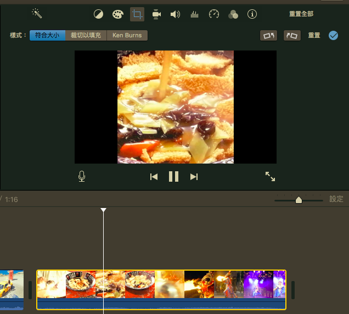
Task: Click the microphone voiceover icon
Action: (x=82, y=176)
